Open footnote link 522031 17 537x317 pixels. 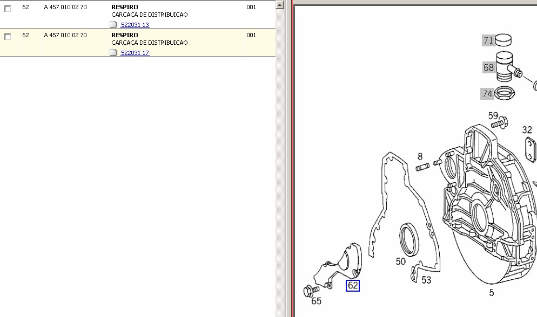tap(135, 53)
